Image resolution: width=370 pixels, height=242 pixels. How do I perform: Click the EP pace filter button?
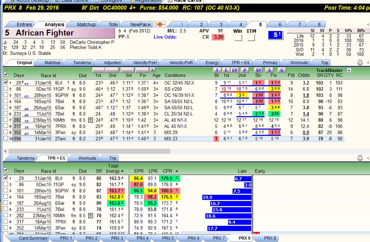point(235,70)
